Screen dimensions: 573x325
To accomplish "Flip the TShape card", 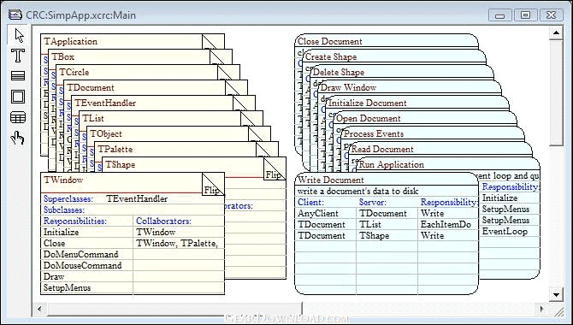I will coord(275,168).
